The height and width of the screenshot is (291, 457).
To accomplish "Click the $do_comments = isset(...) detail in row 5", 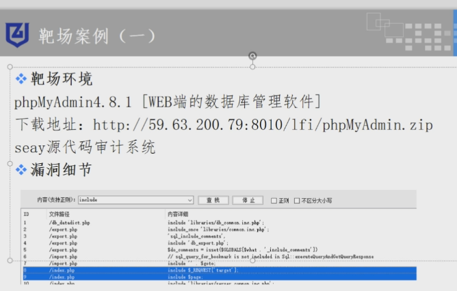I will pos(242,250).
